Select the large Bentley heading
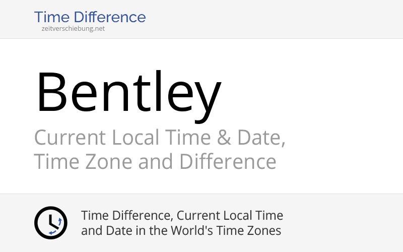The image size is (403, 252). pyautogui.click(x=129, y=96)
